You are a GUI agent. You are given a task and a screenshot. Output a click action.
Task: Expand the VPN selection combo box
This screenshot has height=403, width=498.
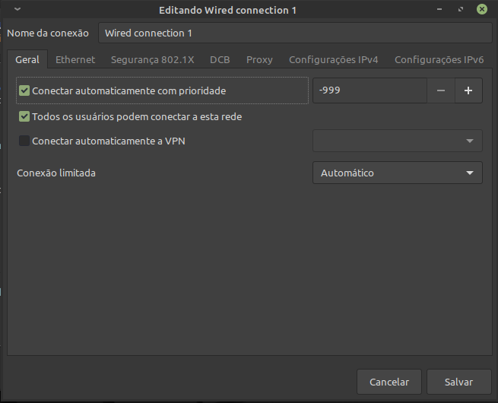coord(397,141)
